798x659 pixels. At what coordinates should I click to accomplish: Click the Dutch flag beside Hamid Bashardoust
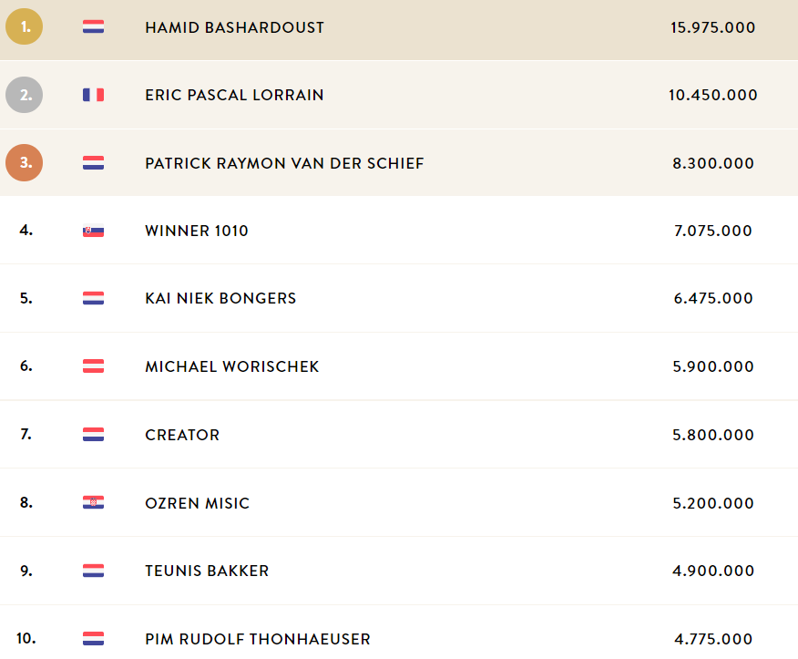pos(93,26)
